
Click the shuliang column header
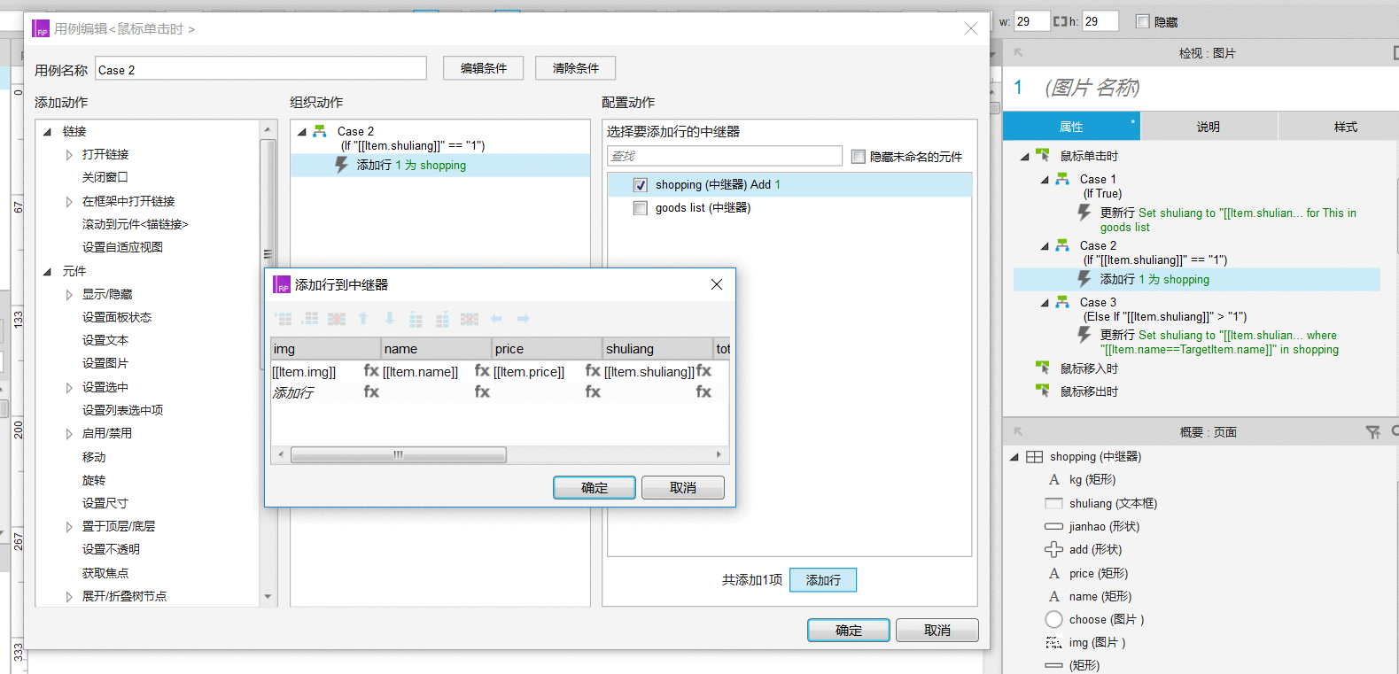(657, 349)
